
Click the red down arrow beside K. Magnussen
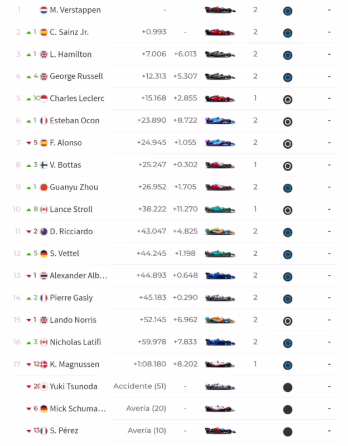click(x=28, y=365)
